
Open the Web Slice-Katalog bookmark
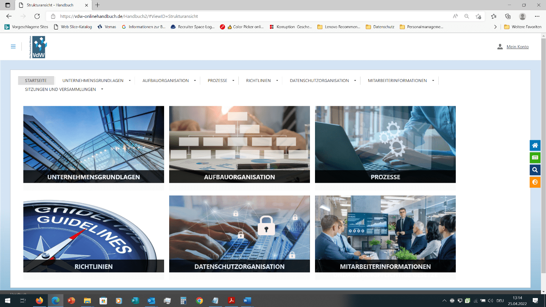(73, 27)
